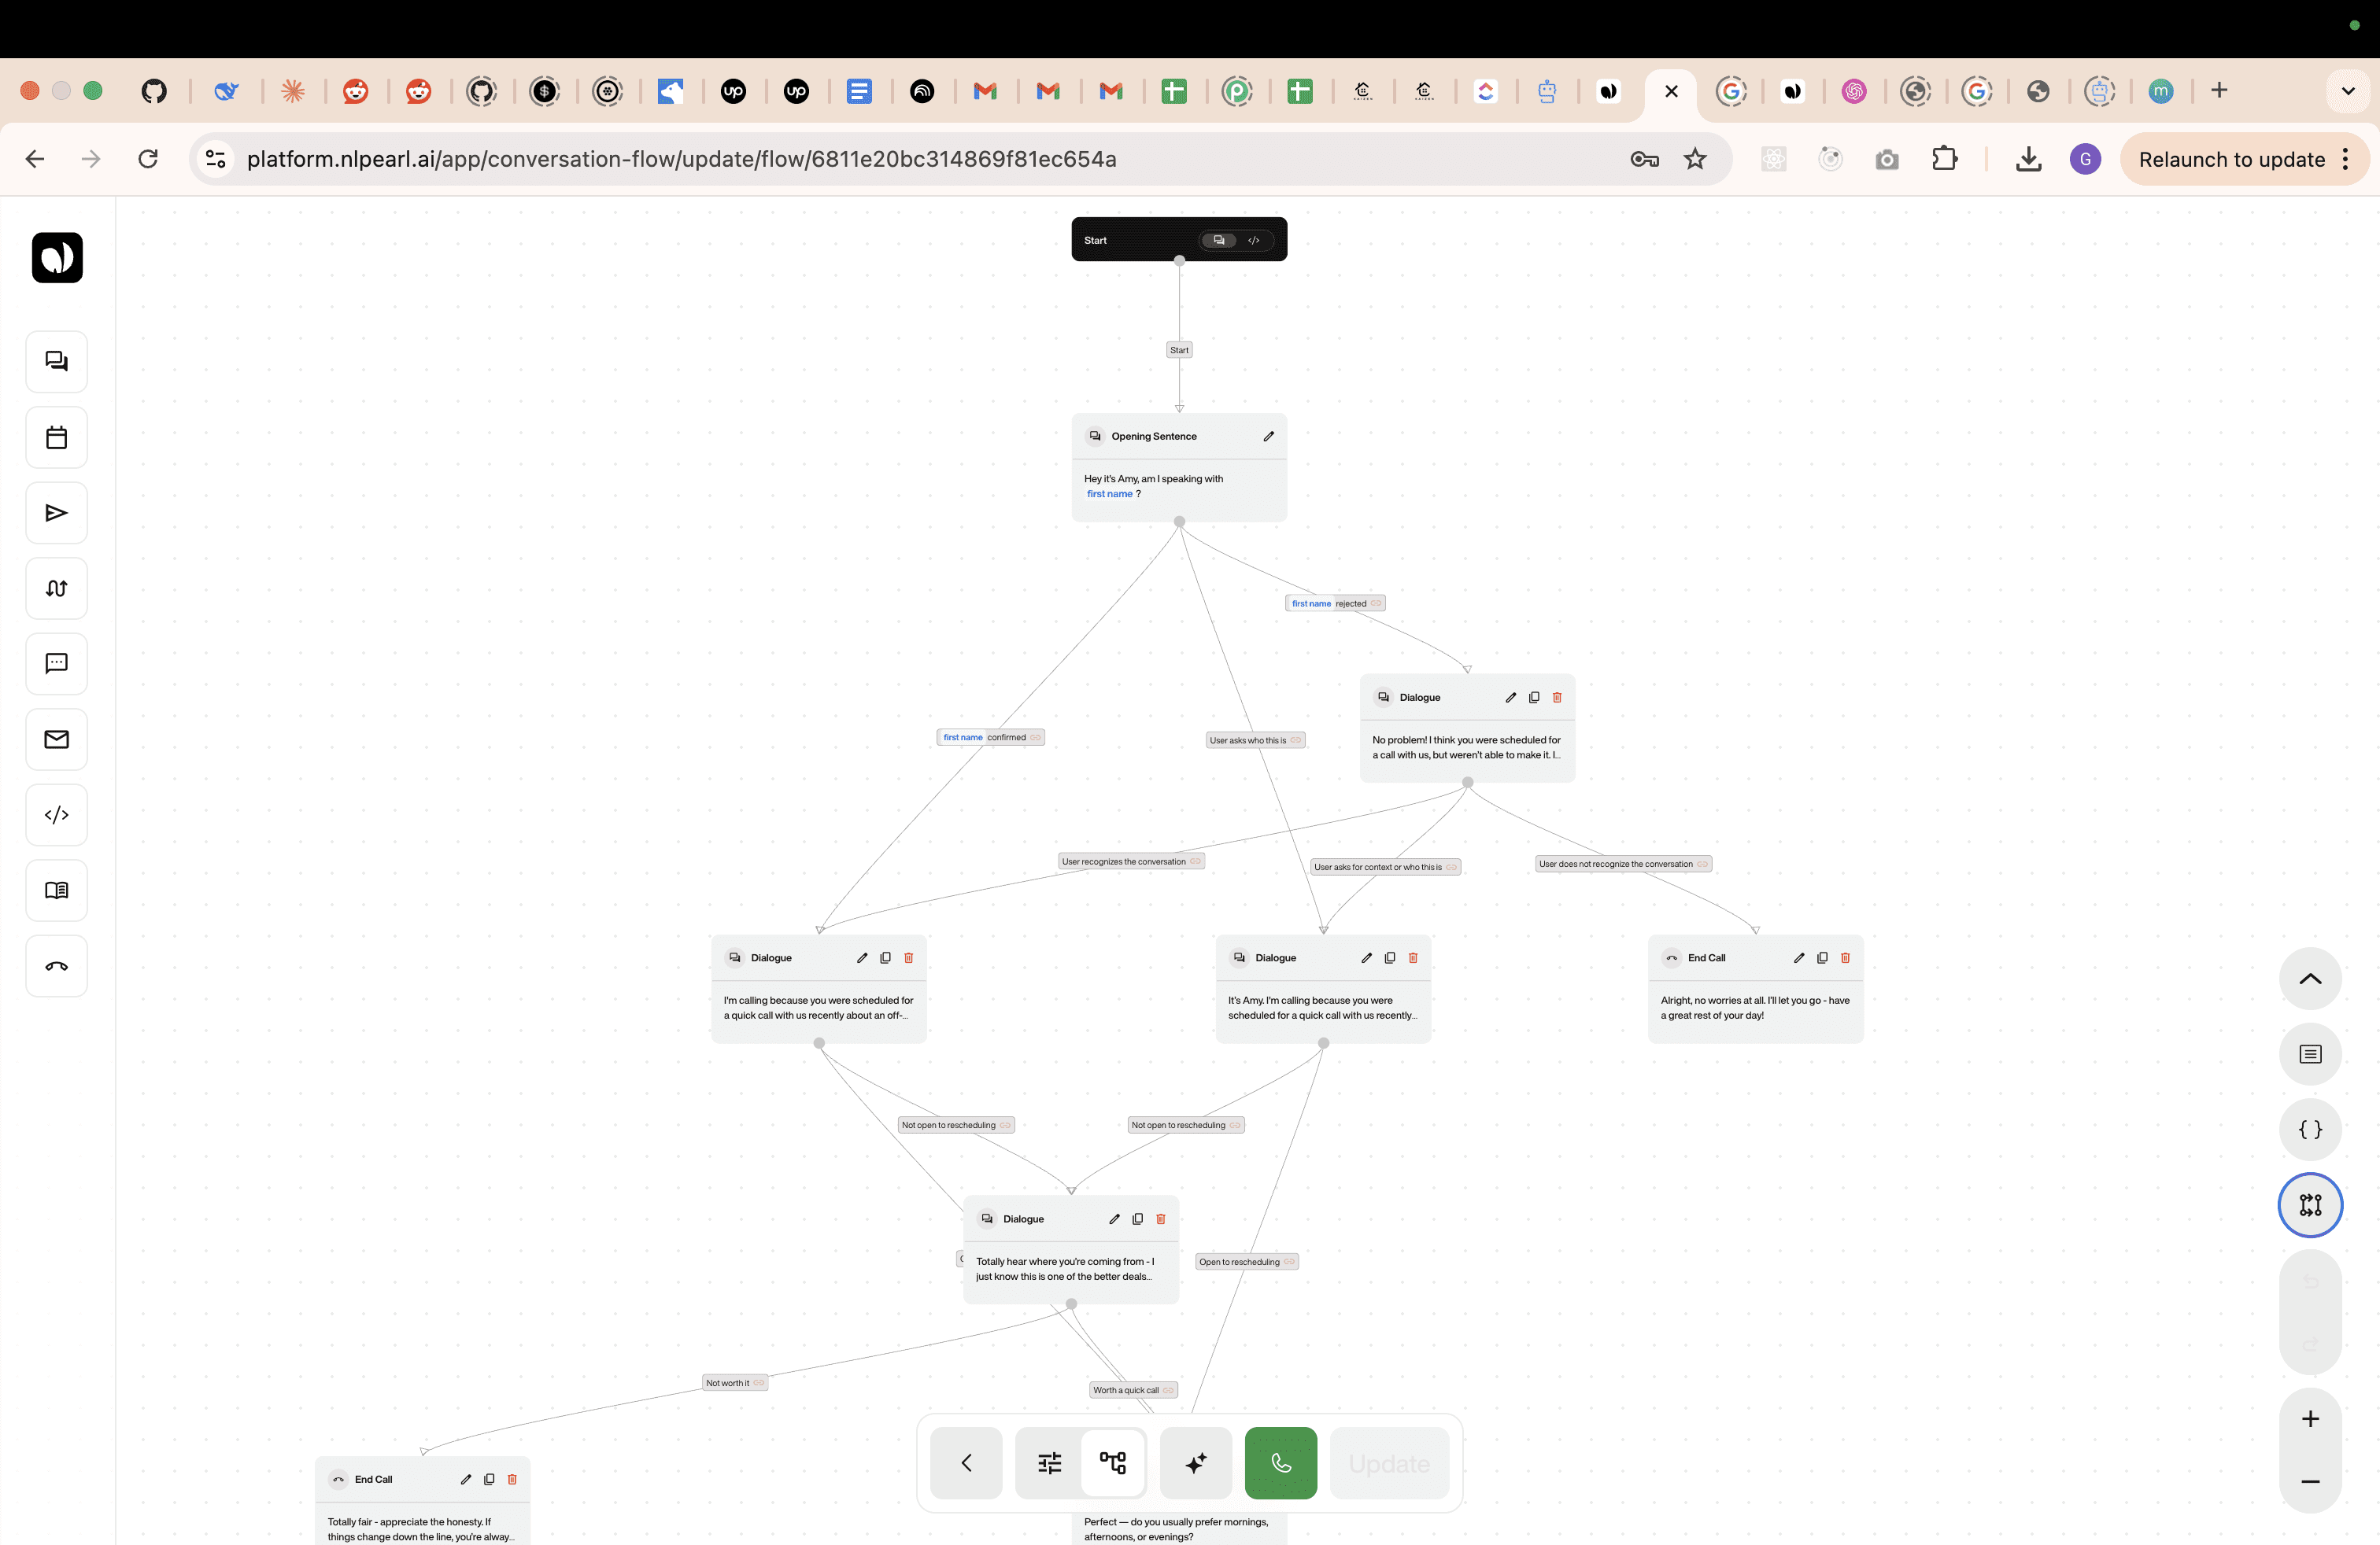Open the end call phone sidebar icon

coord(56,966)
